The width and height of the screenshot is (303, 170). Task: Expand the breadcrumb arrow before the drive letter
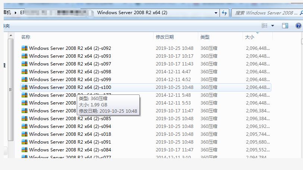16,13
